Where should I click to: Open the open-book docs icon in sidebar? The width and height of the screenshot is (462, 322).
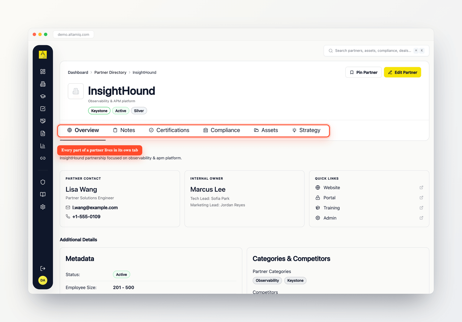click(43, 194)
